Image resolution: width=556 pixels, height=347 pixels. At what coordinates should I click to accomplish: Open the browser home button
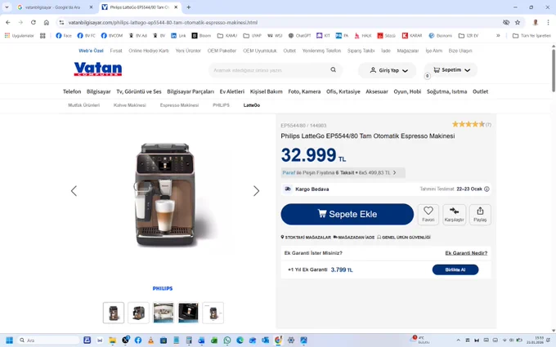click(x=47, y=22)
